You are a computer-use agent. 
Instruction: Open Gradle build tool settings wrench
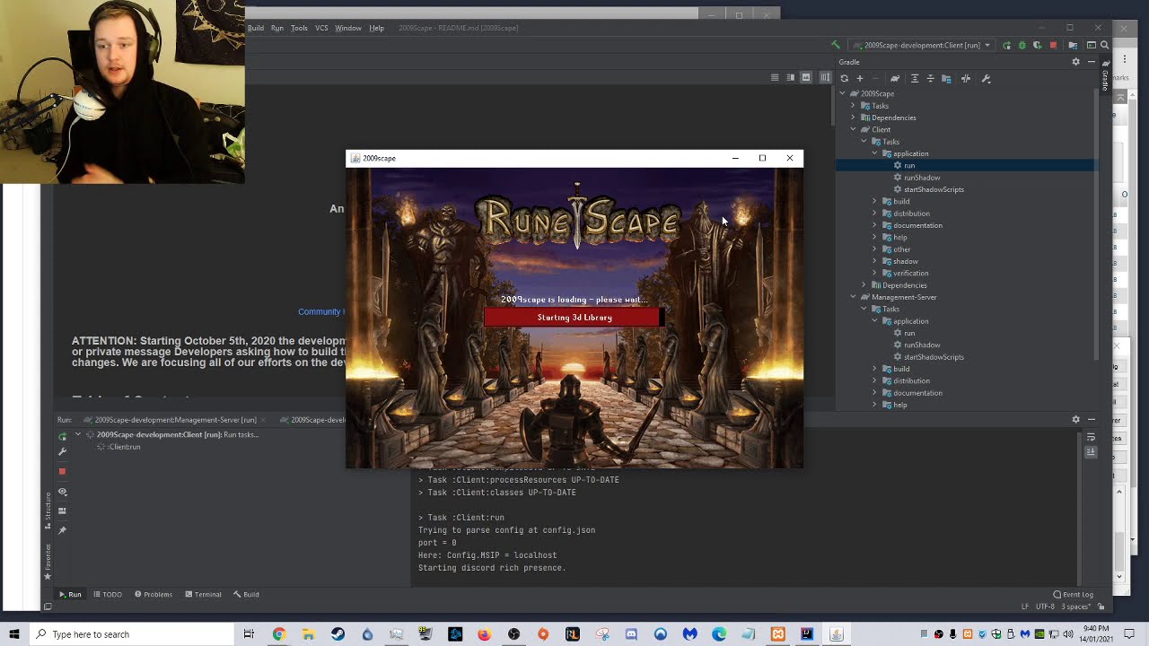pos(986,79)
